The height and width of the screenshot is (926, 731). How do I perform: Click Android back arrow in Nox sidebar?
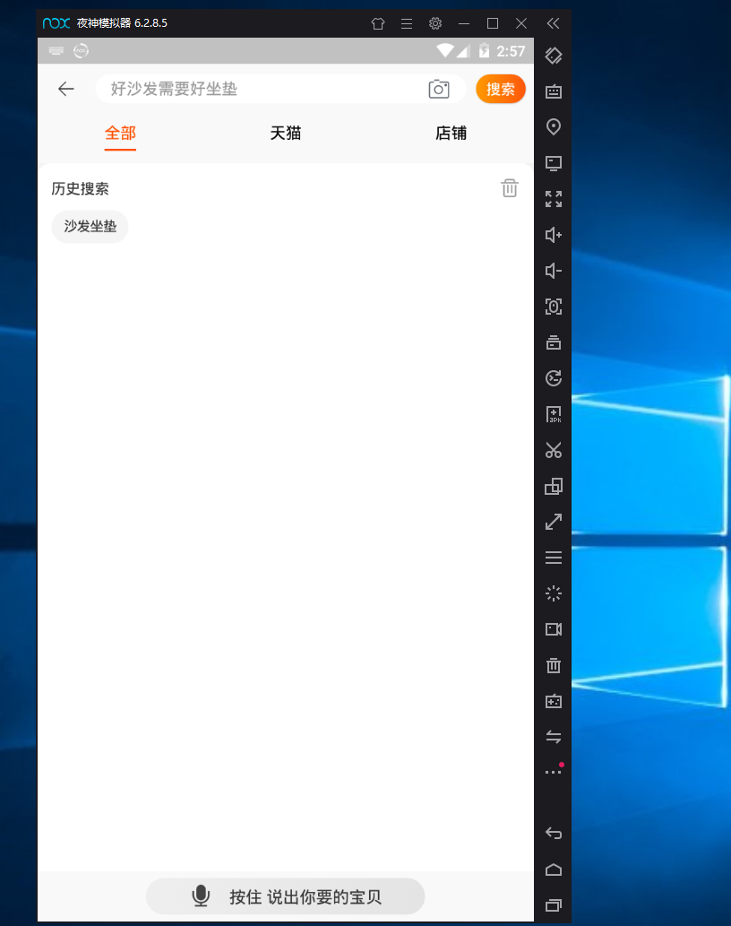click(x=554, y=834)
